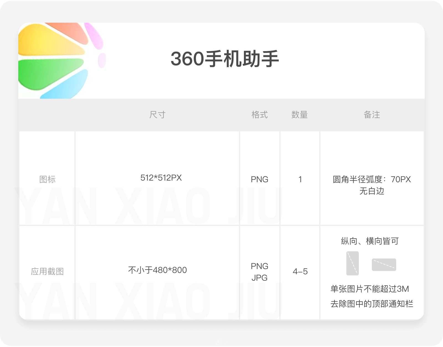Click the 纵向、横向皆可 note
Screen dimensions: 443x347
[370, 241]
